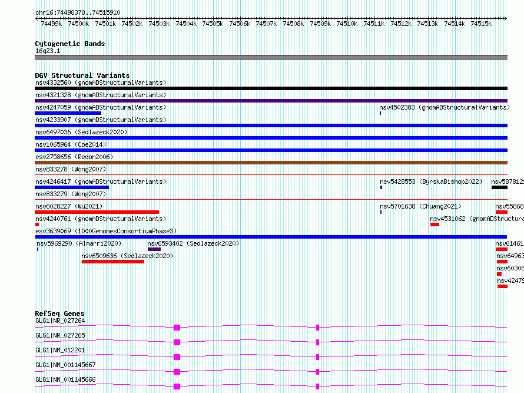Click the nsv4332560 black variant bar

click(x=271, y=88)
